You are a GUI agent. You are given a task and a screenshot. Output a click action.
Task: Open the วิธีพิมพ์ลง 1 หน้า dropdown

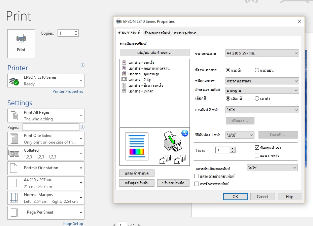pyautogui.click(x=240, y=135)
